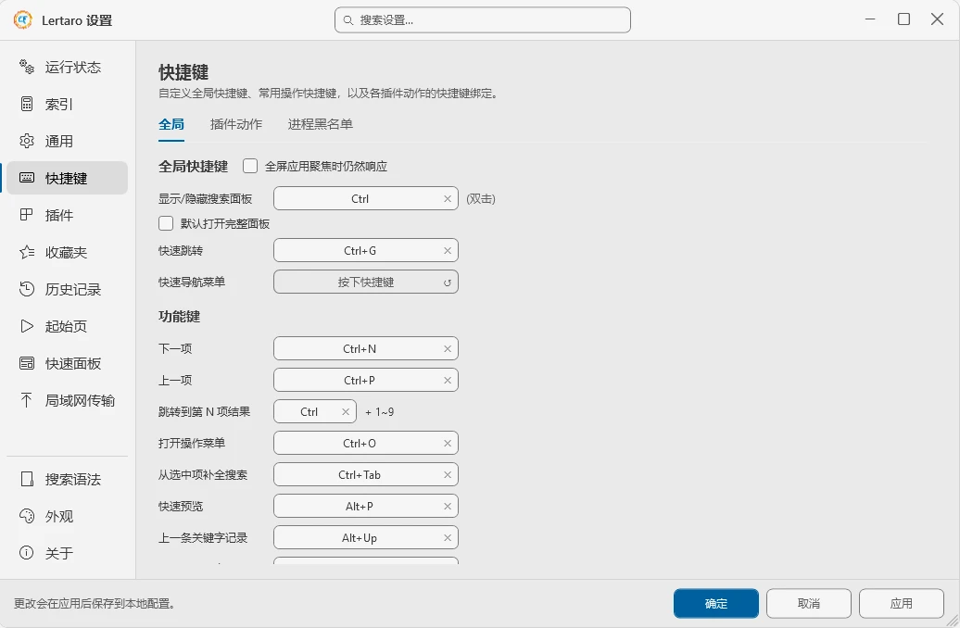Open the 历史记录 settings page
This screenshot has width=960, height=628.
click(x=68, y=289)
